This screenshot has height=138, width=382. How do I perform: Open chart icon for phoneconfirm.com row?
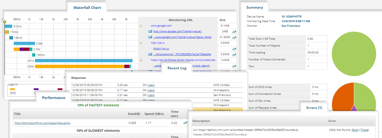coord(185,123)
